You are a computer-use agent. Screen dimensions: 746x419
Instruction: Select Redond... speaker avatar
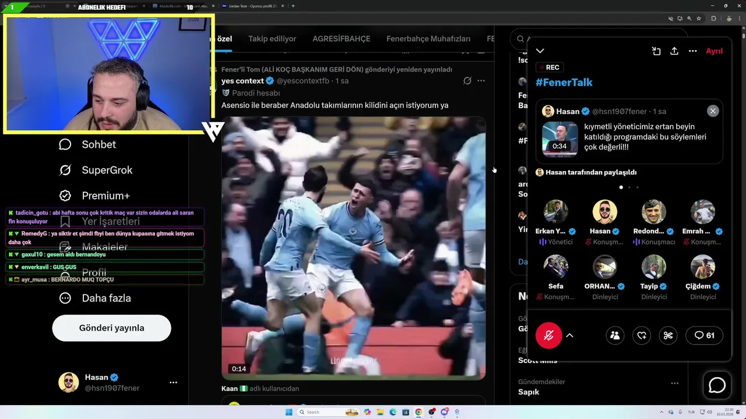(654, 212)
